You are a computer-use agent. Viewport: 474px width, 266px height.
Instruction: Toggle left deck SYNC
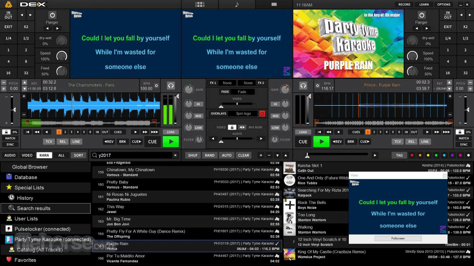(10, 145)
